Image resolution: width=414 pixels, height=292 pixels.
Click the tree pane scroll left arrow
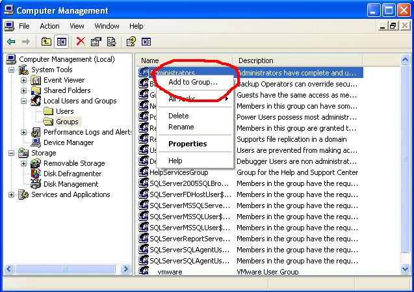9,269
